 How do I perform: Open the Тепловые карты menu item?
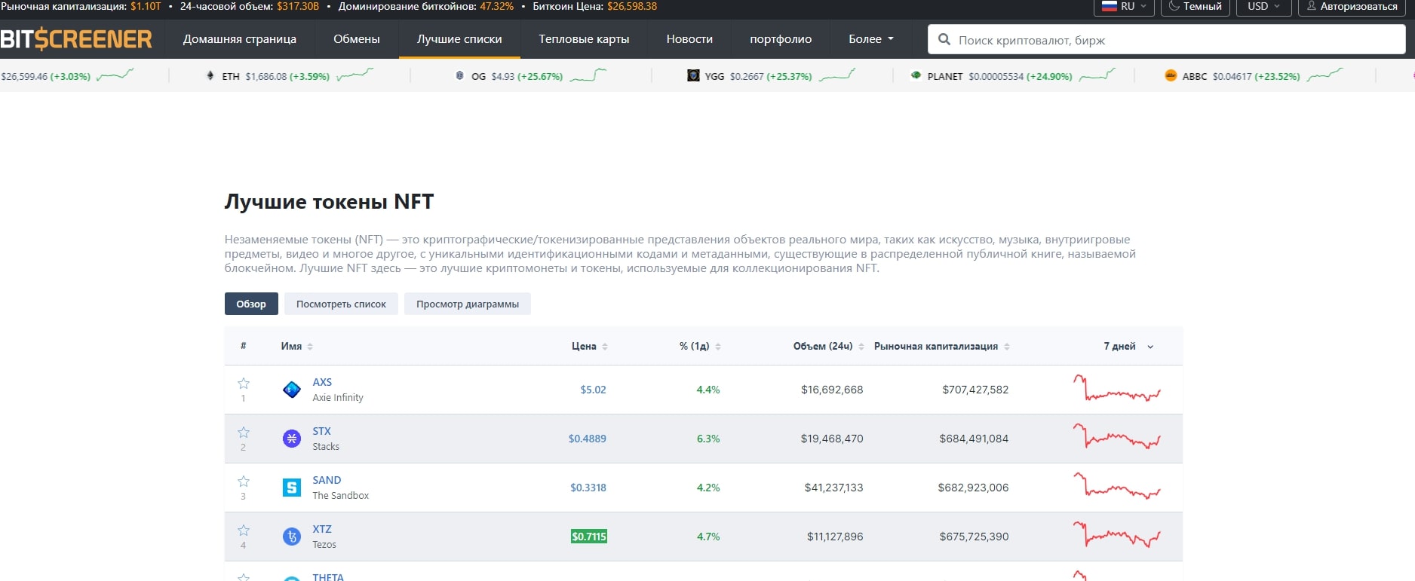(x=584, y=39)
